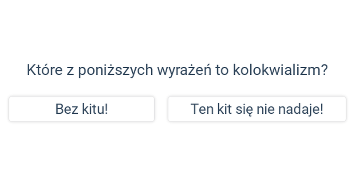Click the "Bez kitu!" answer button
This screenshot has height=177, width=355.
pos(82,109)
